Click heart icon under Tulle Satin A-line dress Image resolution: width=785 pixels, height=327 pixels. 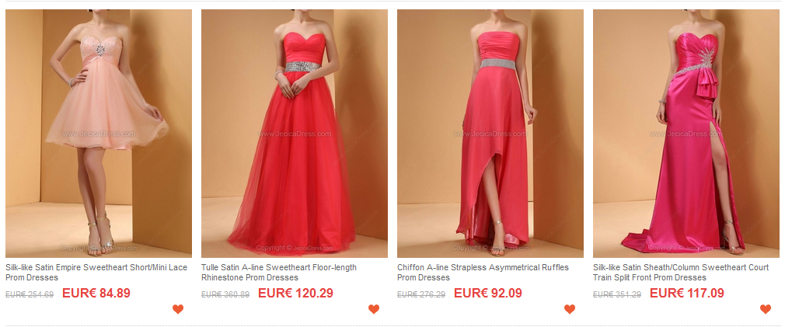[x=374, y=309]
